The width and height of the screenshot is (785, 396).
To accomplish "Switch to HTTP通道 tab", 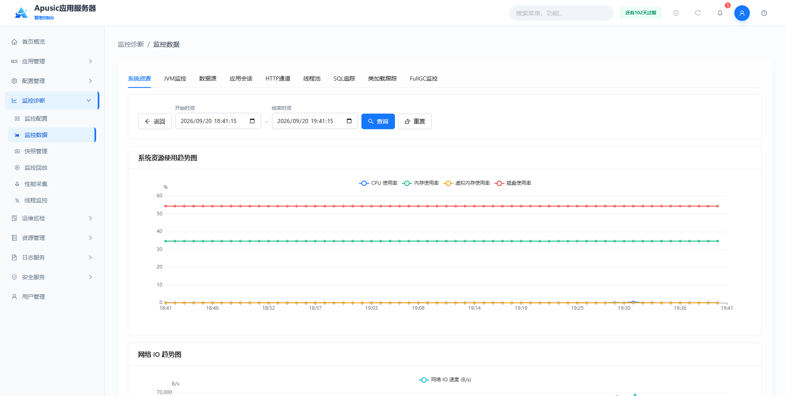I will tap(278, 78).
